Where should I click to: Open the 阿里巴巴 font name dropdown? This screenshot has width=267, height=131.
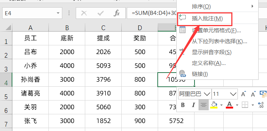click(207, 94)
